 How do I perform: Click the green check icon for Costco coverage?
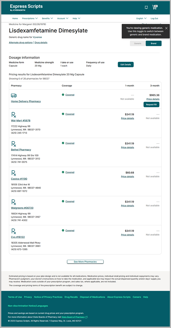coord(63,172)
